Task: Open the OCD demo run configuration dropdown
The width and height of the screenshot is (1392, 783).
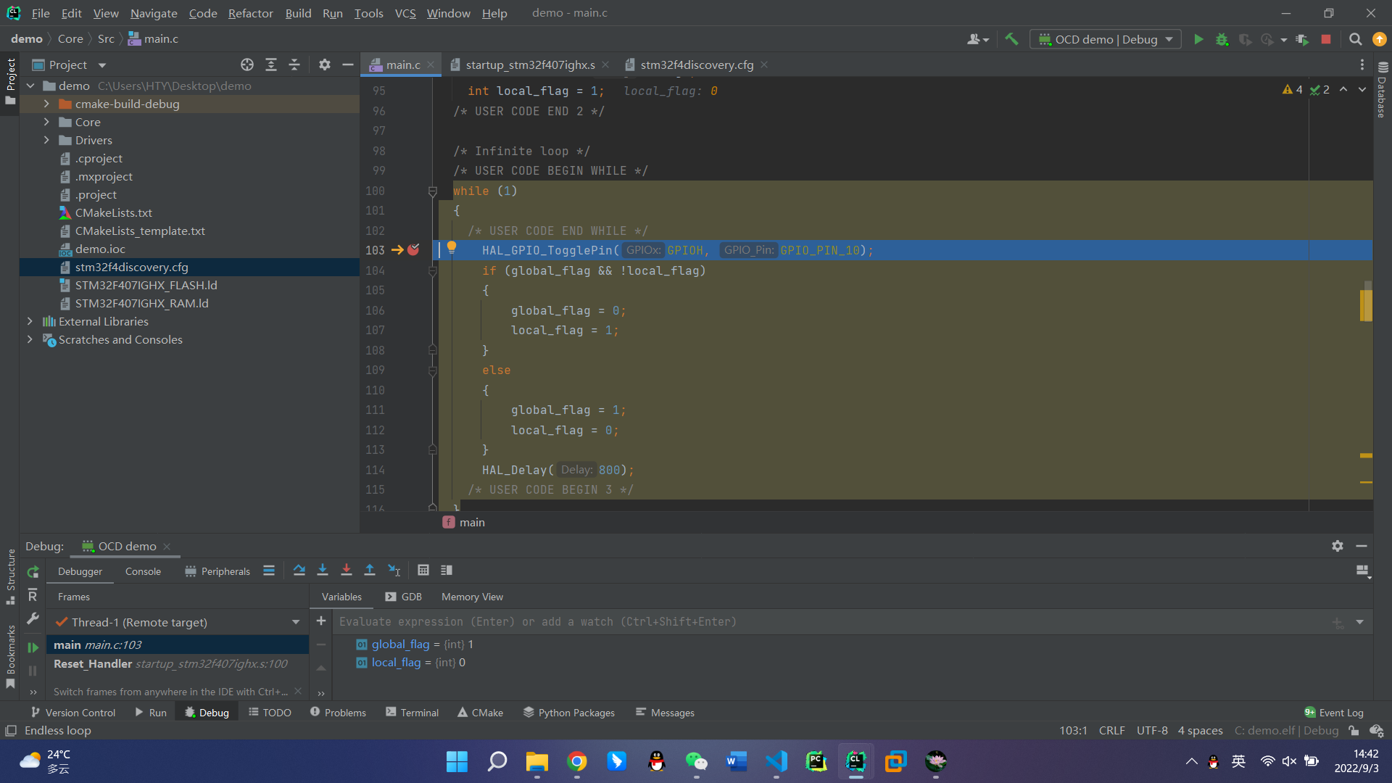Action: [1106, 39]
